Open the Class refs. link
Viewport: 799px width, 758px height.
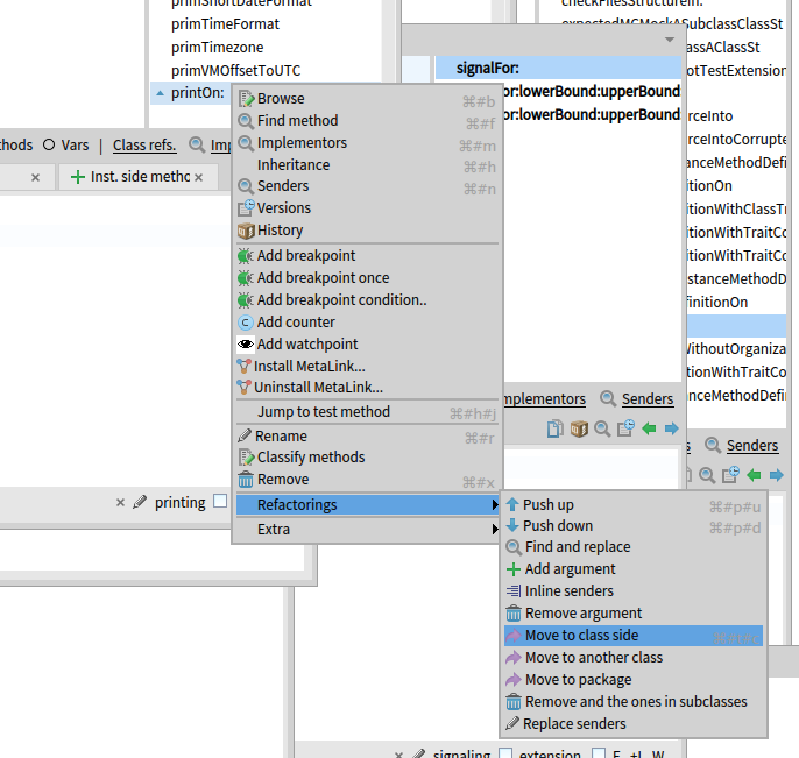(144, 145)
